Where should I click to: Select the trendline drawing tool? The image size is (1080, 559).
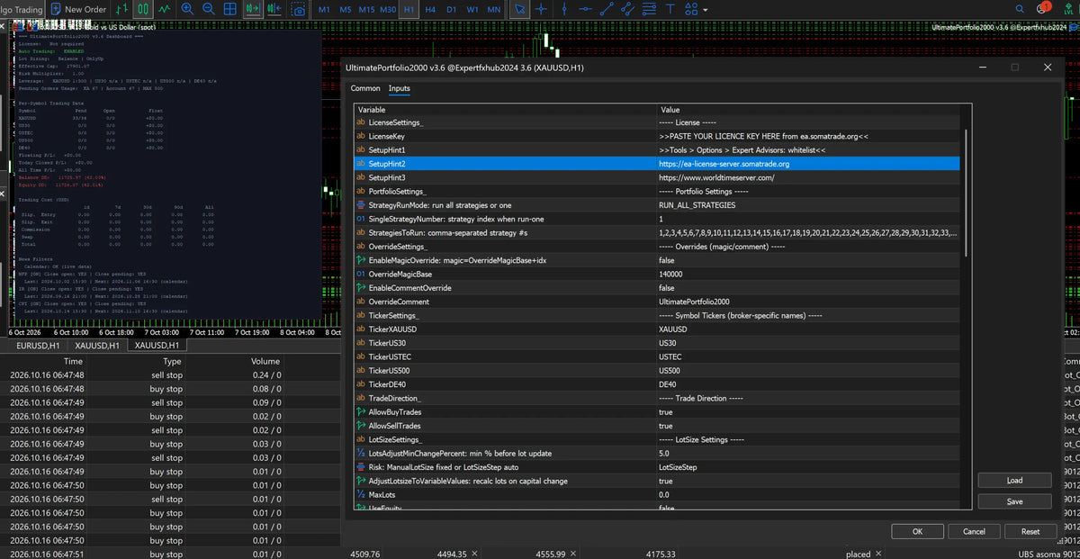coord(606,9)
